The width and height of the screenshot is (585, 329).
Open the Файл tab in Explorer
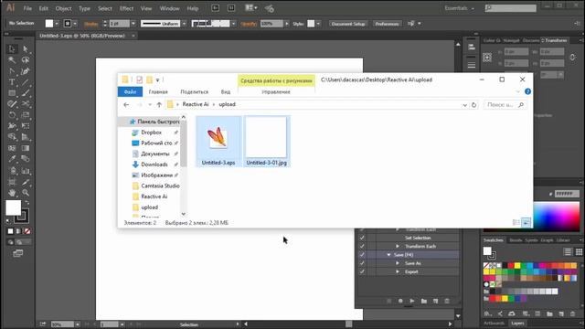(130, 91)
